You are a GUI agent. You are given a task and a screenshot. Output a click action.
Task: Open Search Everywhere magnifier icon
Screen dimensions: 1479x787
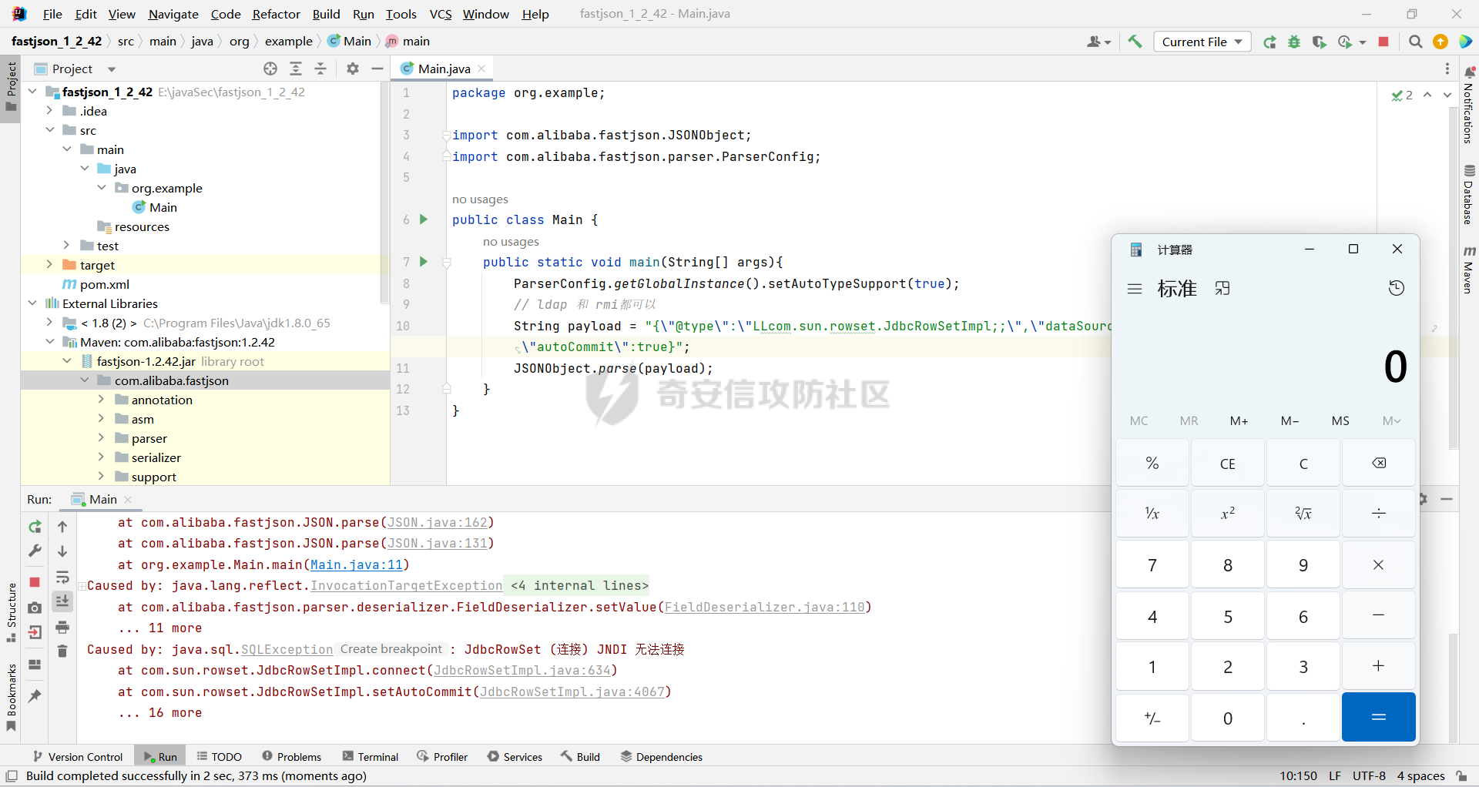click(1415, 42)
